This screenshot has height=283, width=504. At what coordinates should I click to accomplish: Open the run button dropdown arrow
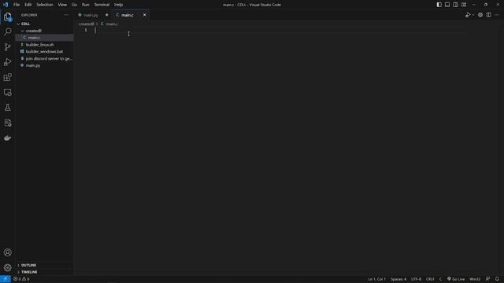click(x=473, y=15)
